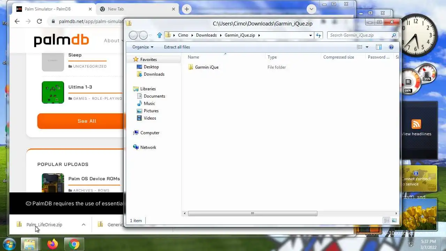The width and height of the screenshot is (446, 251).
Task: Click Downloads in the address breadcrumb
Action: (206, 35)
